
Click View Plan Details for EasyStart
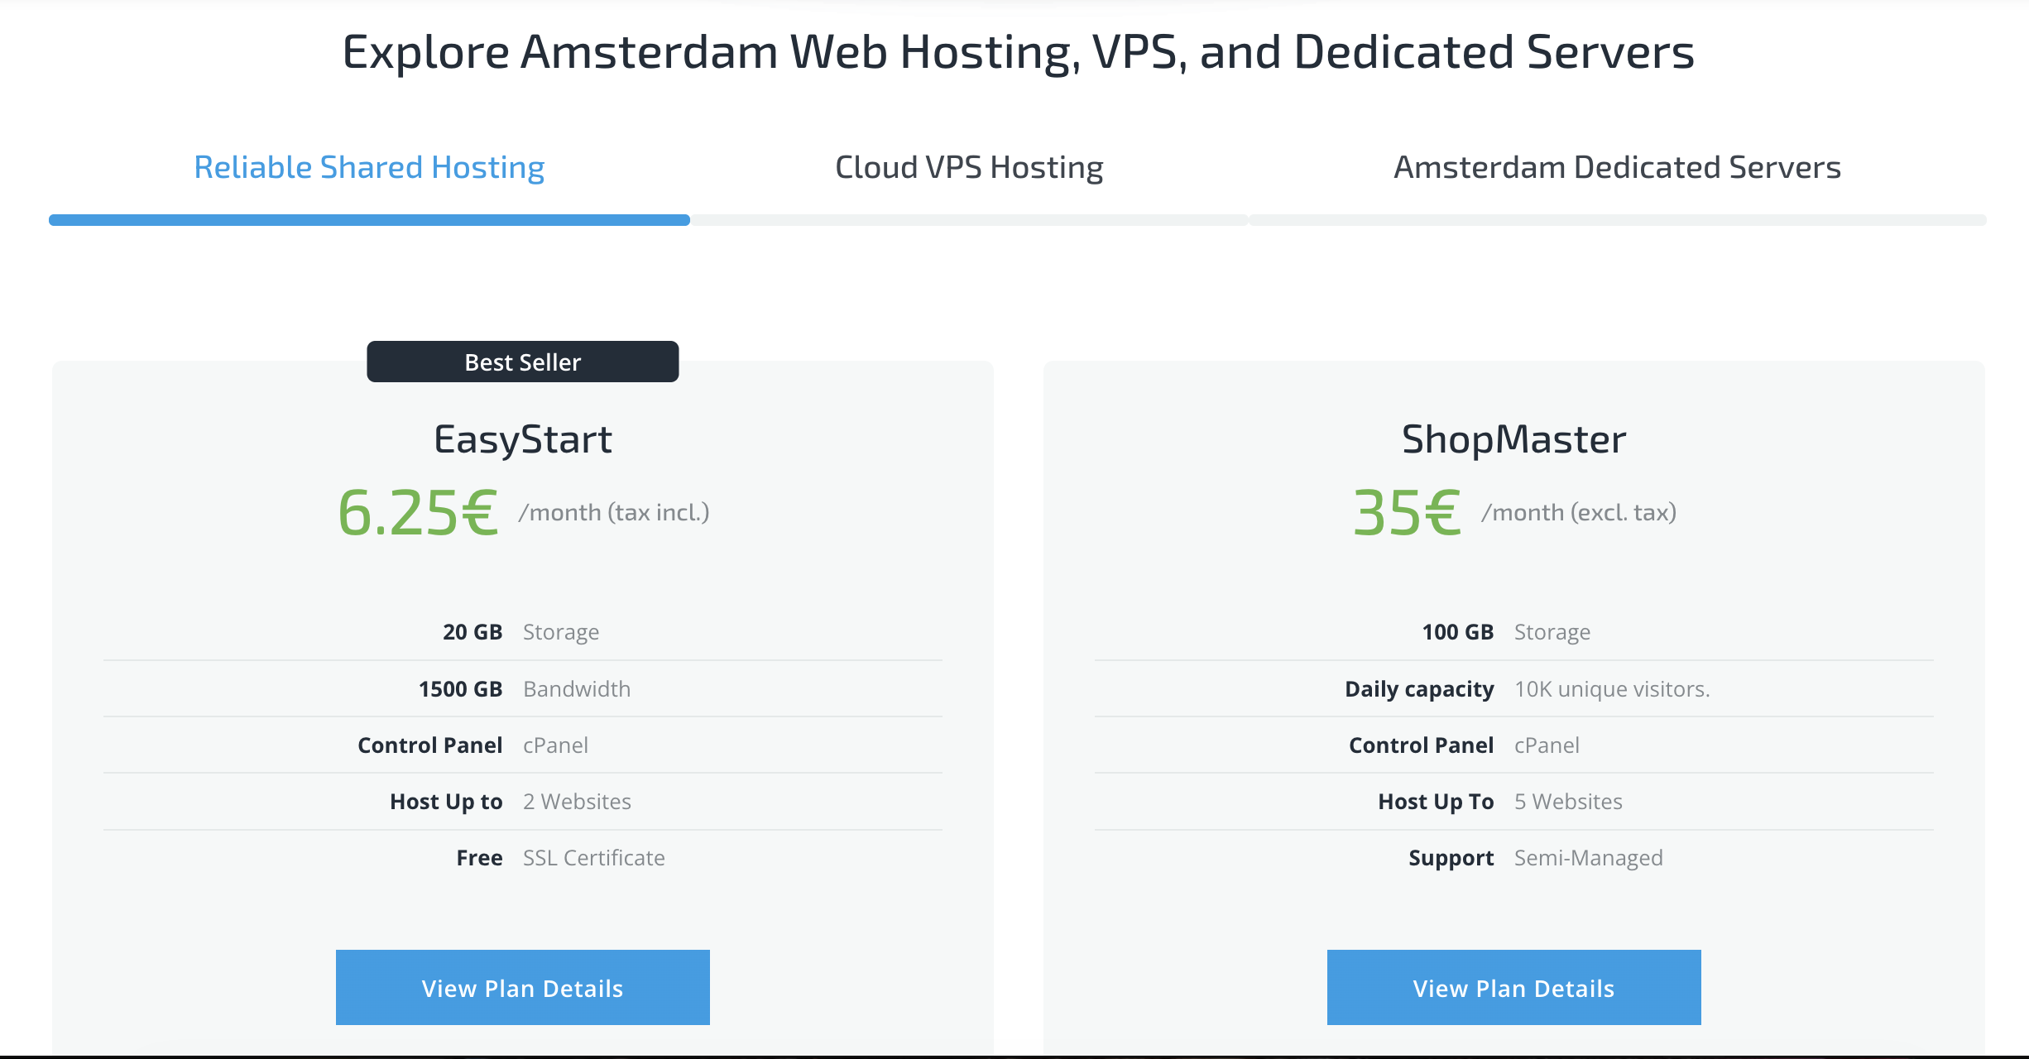click(522, 987)
